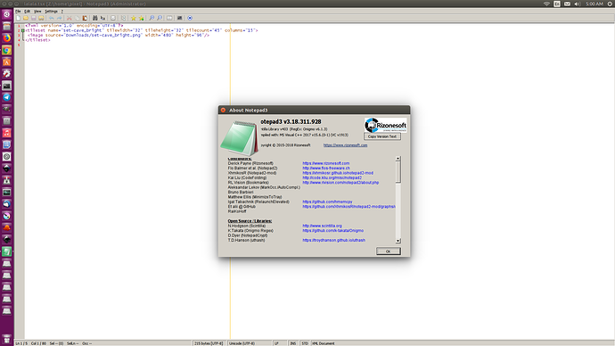Open Firefox from the Ubuntu dock

point(6,38)
